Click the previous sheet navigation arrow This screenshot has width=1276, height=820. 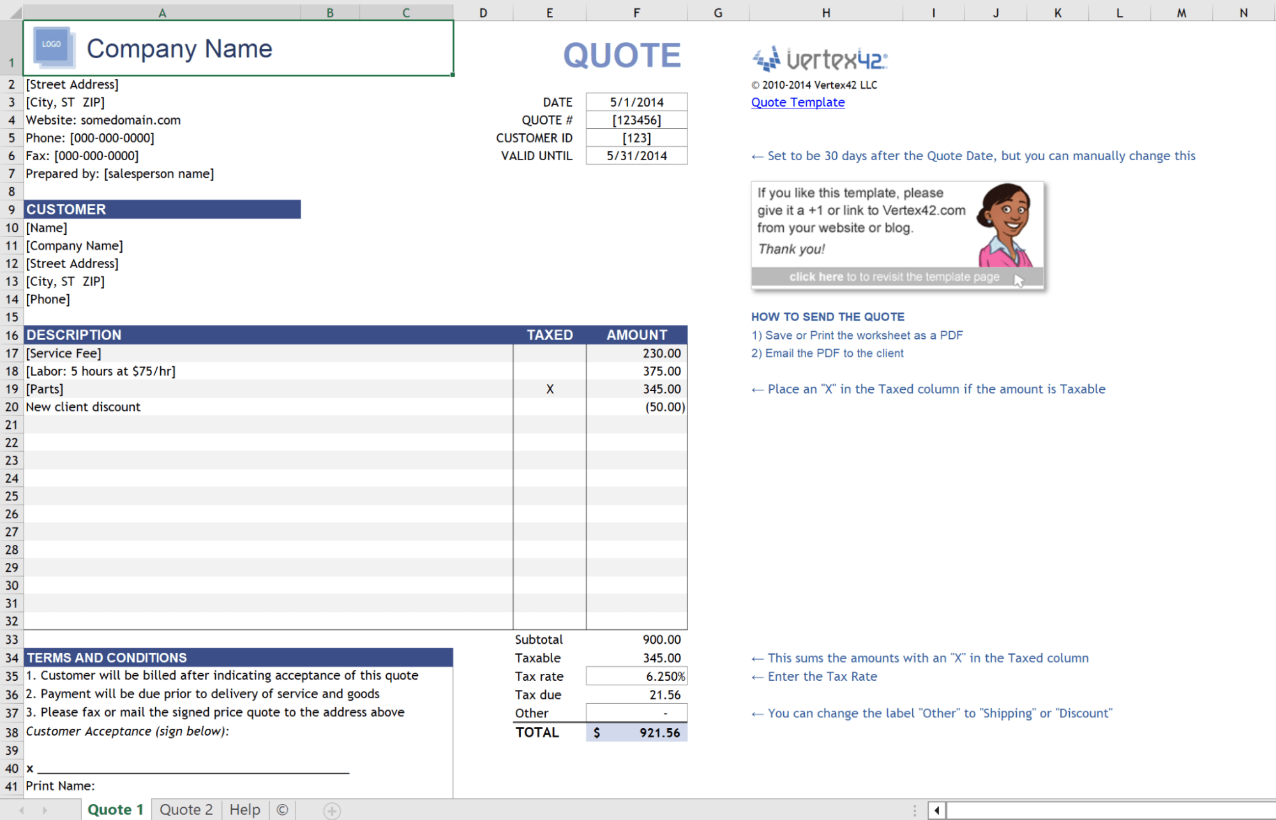pyautogui.click(x=22, y=810)
